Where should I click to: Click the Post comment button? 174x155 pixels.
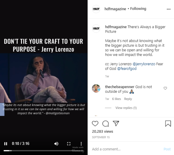[x=167, y=149]
